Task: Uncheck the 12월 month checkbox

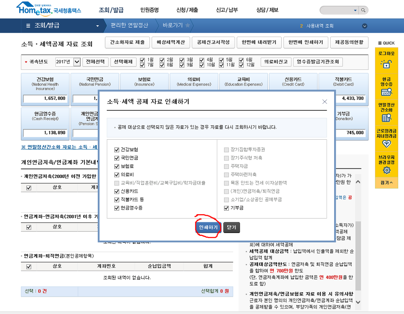Action: (x=241, y=65)
